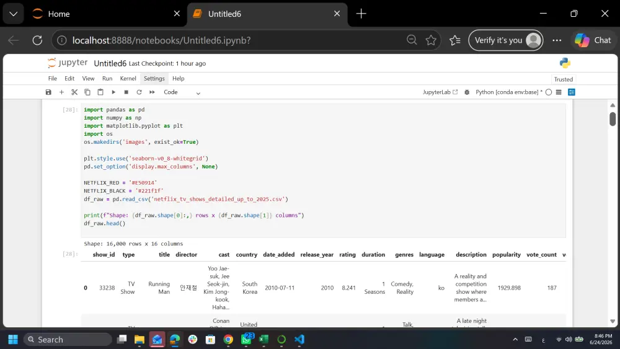Expand the tab search chevron
Image resolution: width=620 pixels, height=349 pixels.
(14, 14)
